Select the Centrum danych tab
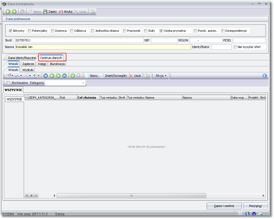The height and width of the screenshot is (219, 274). point(51,58)
